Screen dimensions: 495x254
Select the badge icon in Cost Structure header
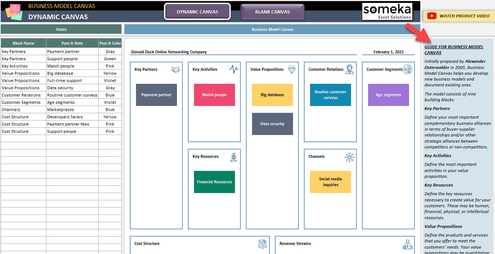[262, 243]
